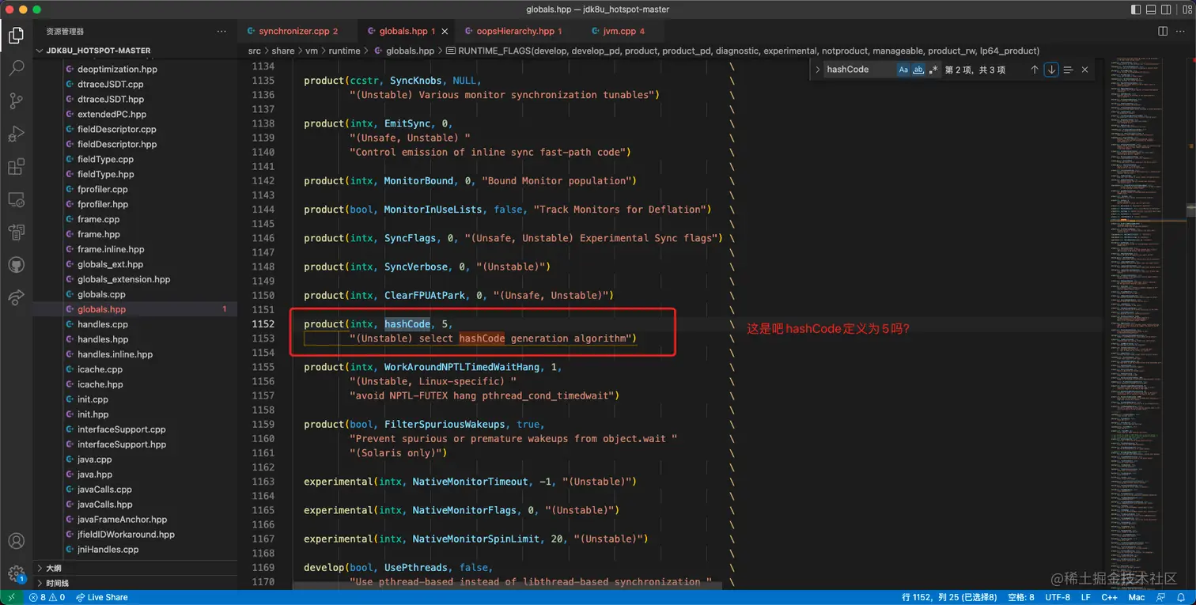Open notifications bell in status bar
1196x605 pixels.
click(x=1182, y=597)
